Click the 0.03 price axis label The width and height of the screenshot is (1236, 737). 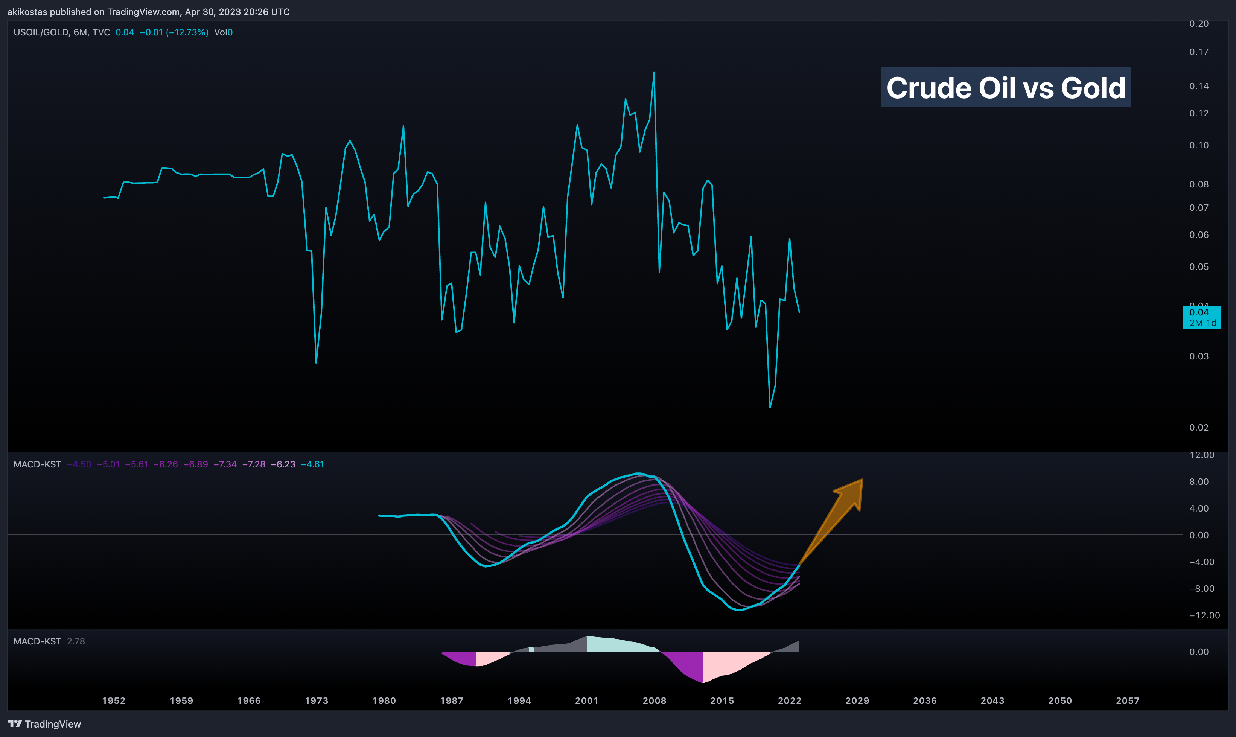[1199, 356]
